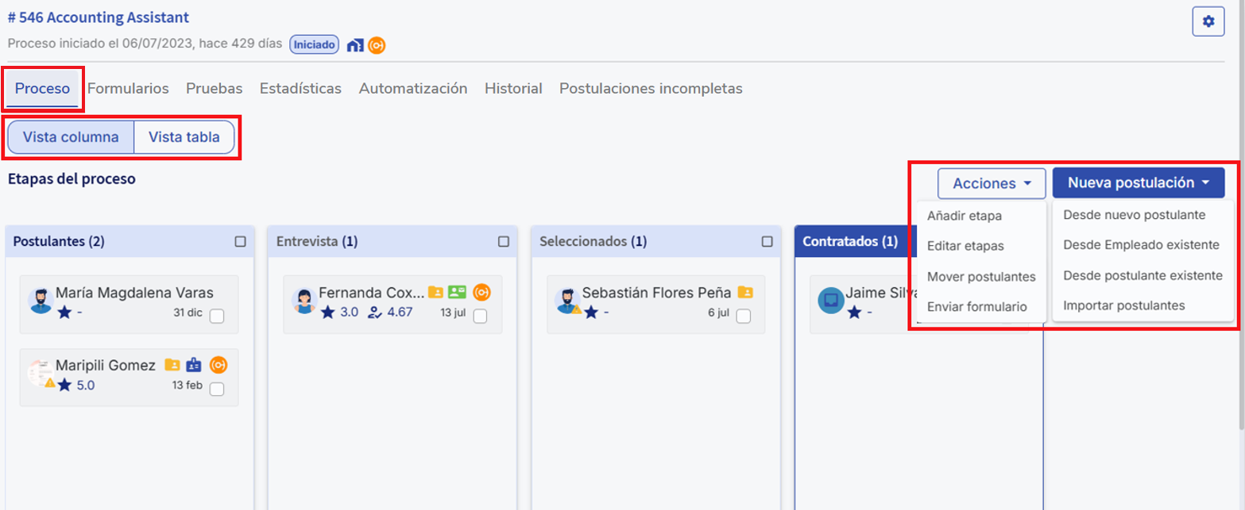The width and height of the screenshot is (1245, 510).
Task: Tick the checkbox for Sebastián Flores Peña
Action: click(x=743, y=316)
